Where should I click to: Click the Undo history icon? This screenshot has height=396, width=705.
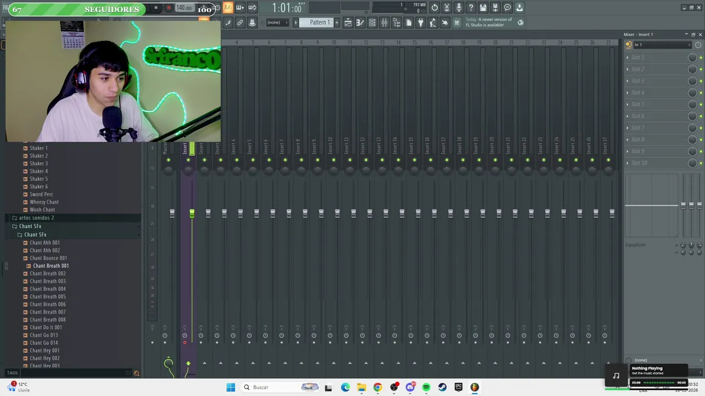tap(435, 8)
